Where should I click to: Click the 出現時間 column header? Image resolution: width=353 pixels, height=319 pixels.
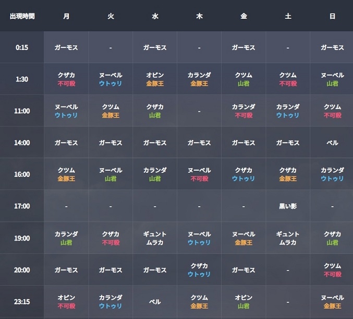(22, 16)
